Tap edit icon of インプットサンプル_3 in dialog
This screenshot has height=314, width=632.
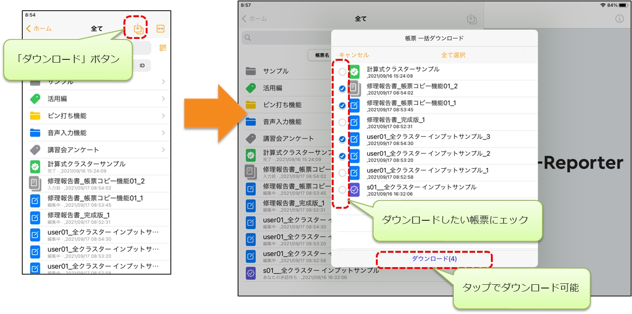[x=355, y=139]
